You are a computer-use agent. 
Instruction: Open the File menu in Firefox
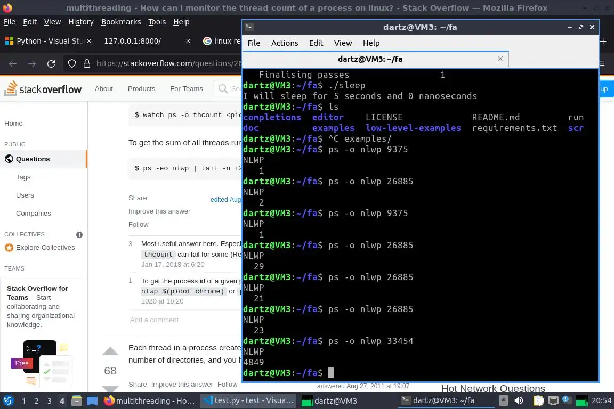10,22
